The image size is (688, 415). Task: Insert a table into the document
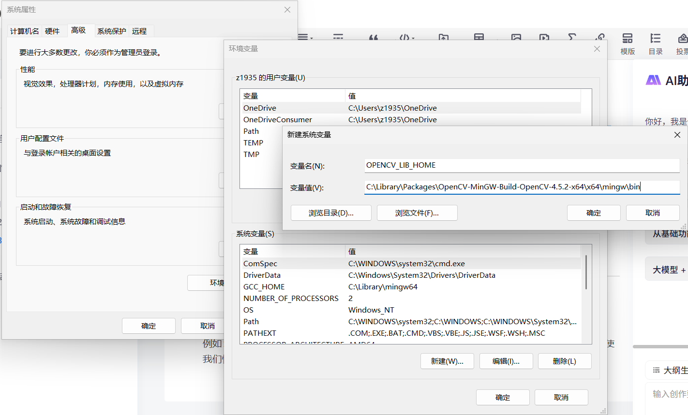(x=478, y=38)
